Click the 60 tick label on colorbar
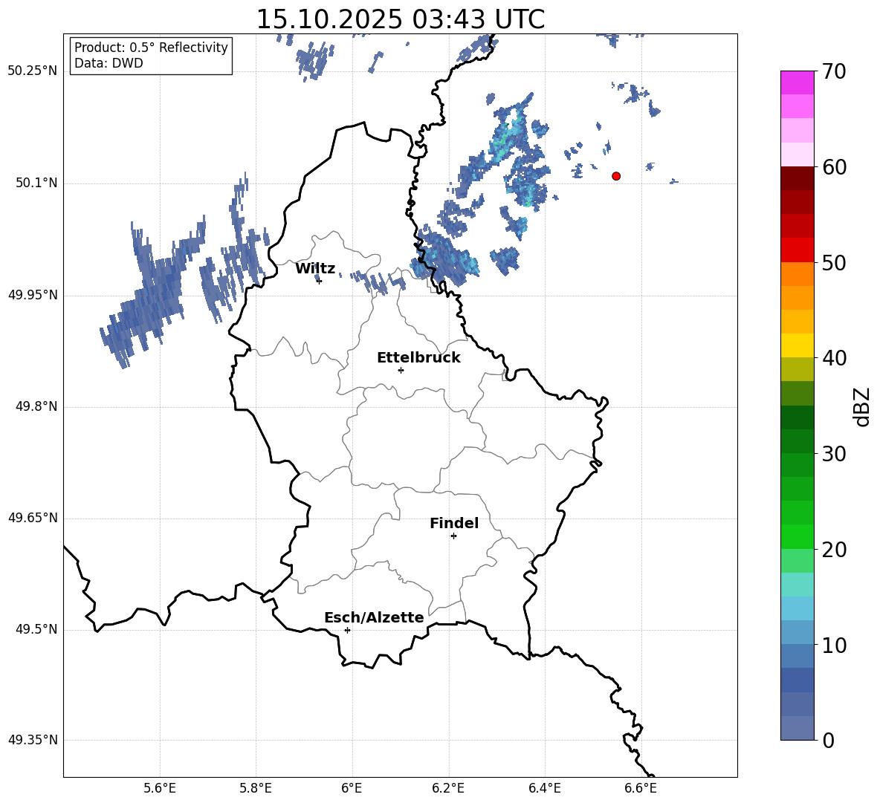880x803 pixels. coord(834,167)
